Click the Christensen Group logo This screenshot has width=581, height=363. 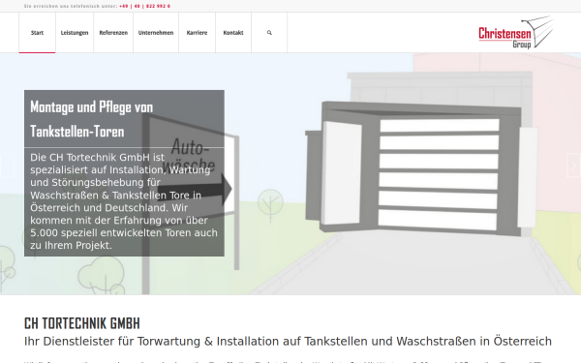click(x=516, y=32)
